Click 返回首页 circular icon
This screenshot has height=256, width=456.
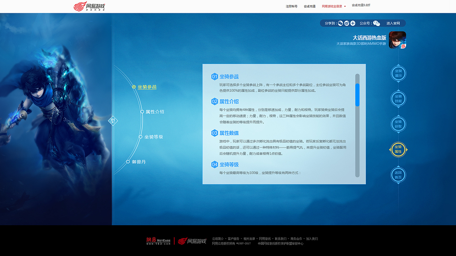point(398,175)
